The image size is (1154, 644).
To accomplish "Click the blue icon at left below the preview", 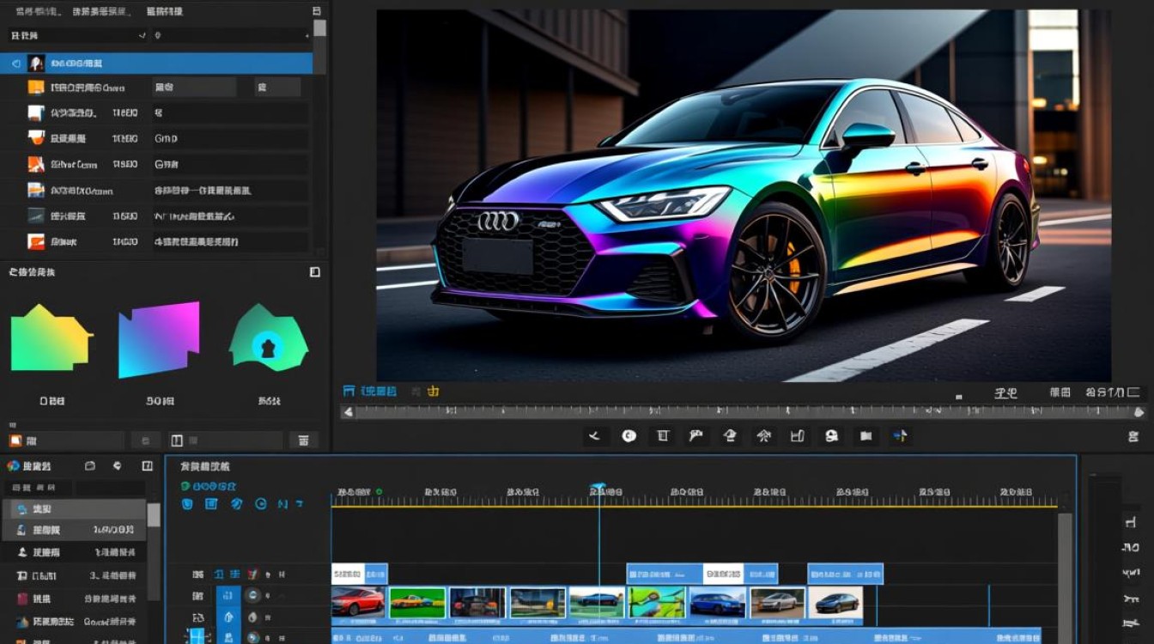I will click(349, 391).
